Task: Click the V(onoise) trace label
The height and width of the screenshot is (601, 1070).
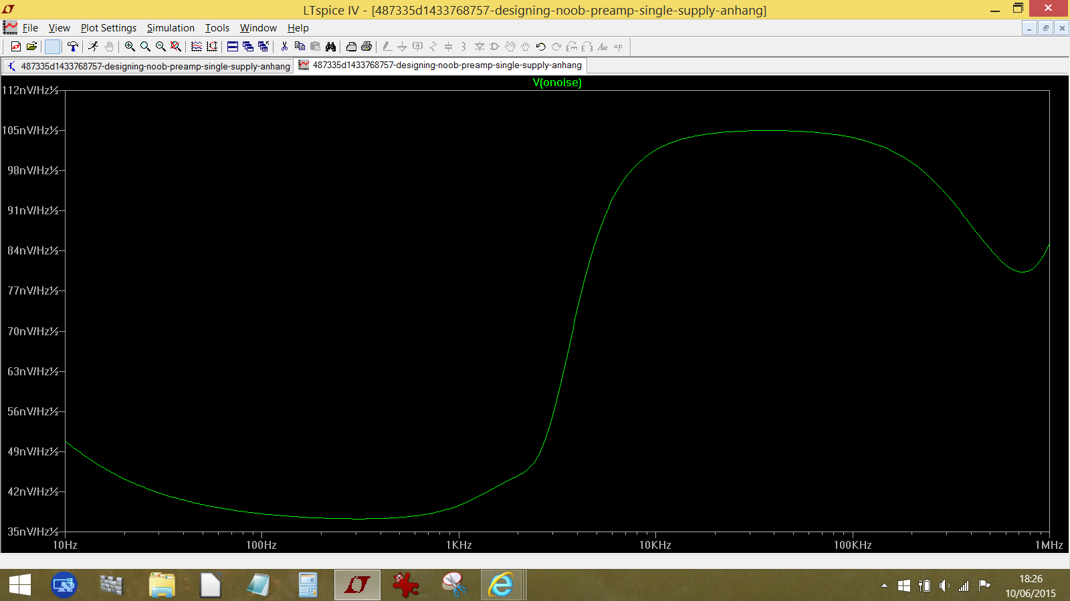Action: 557,83
